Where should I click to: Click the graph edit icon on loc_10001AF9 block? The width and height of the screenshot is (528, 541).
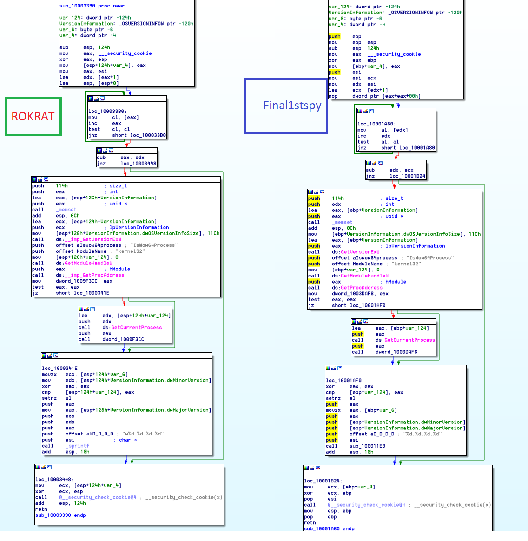point(334,368)
